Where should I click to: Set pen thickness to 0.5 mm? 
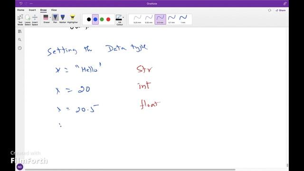point(160,19)
